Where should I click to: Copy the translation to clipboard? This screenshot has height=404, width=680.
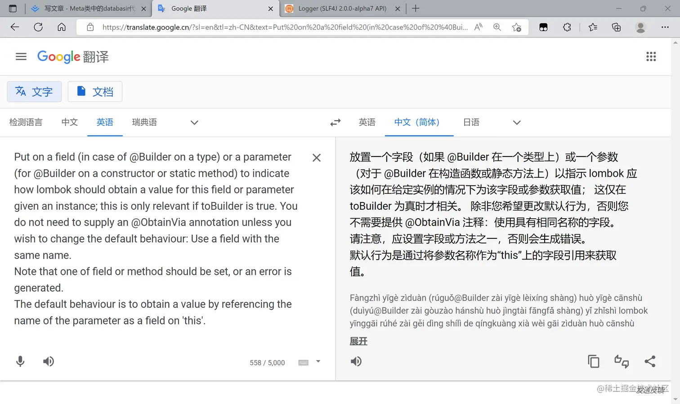coord(594,361)
